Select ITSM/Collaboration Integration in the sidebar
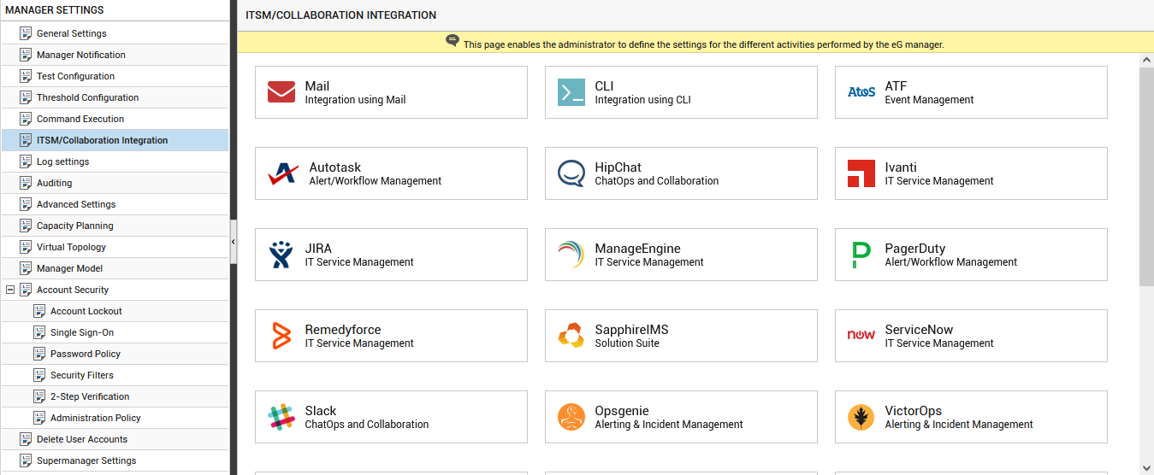This screenshot has width=1154, height=475. [103, 140]
